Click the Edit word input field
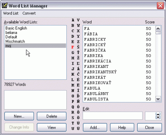This screenshot has height=135, width=166. [113, 116]
